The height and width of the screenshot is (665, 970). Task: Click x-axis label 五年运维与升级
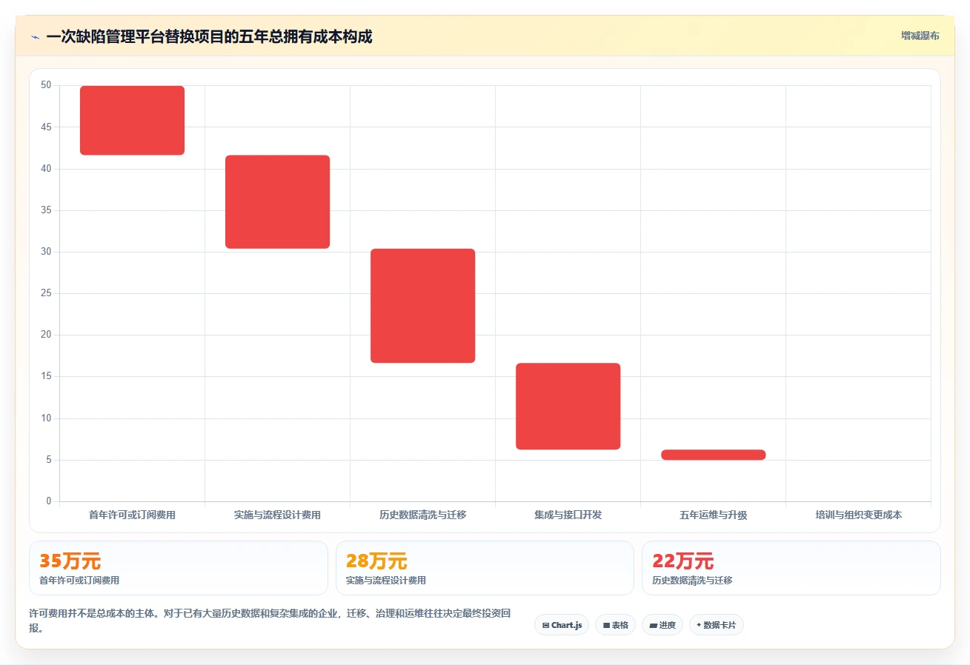713,515
